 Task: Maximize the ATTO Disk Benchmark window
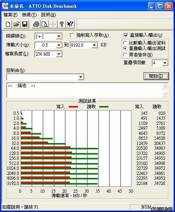pos(160,6)
